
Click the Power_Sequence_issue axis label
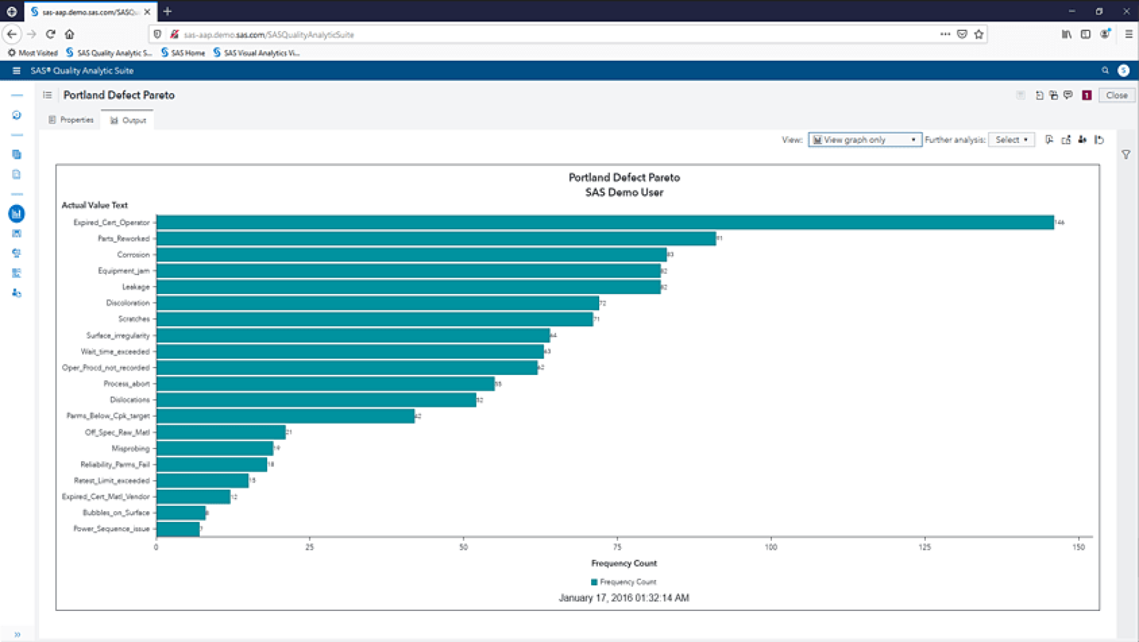click(111, 529)
